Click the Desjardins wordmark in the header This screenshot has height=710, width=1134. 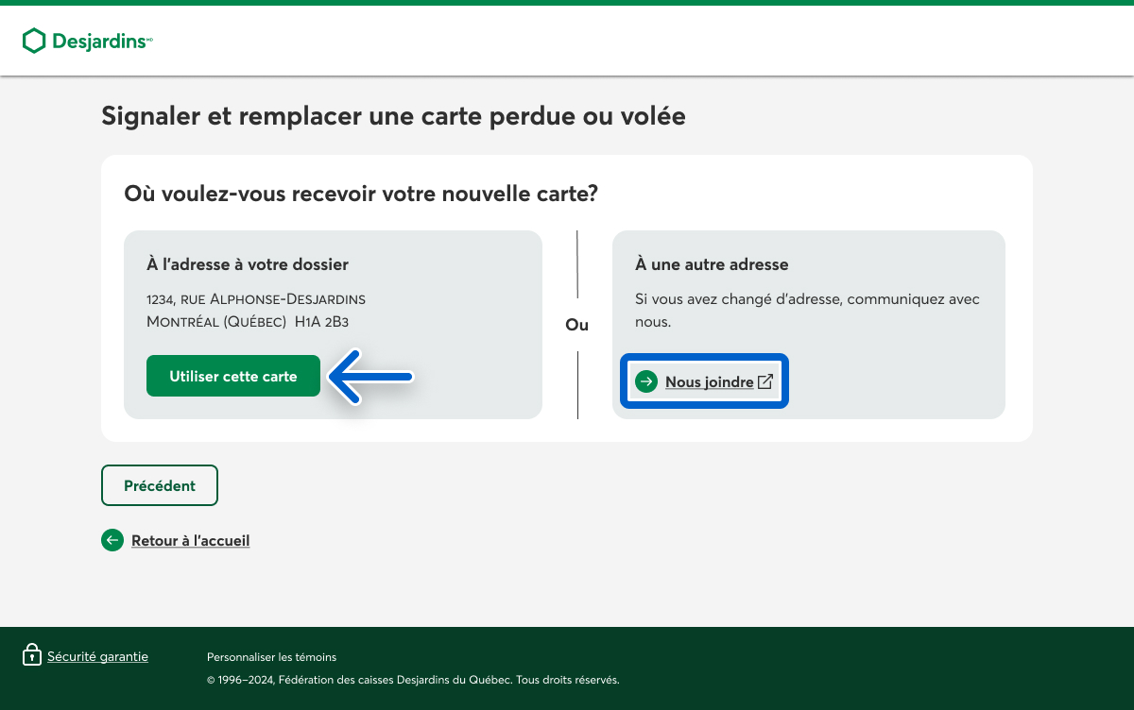coord(99,41)
